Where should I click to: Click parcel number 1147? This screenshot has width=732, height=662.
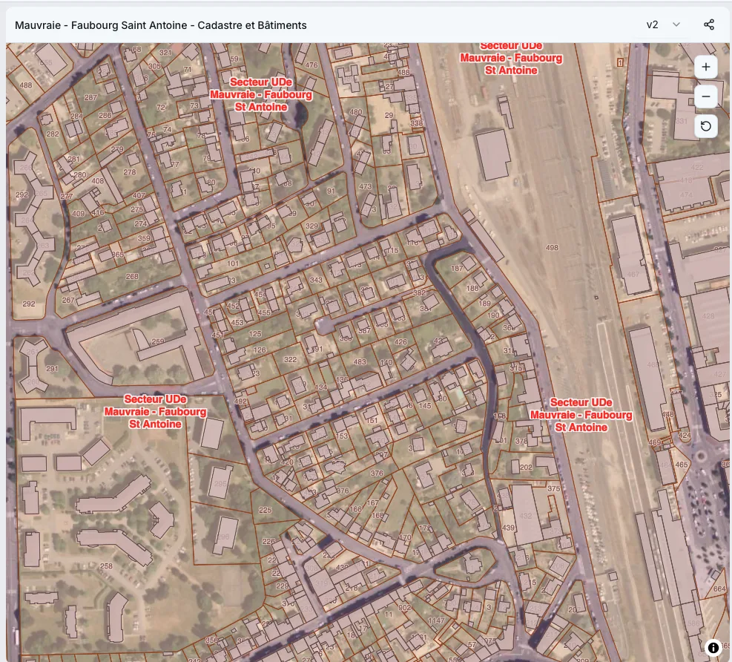pos(436,620)
